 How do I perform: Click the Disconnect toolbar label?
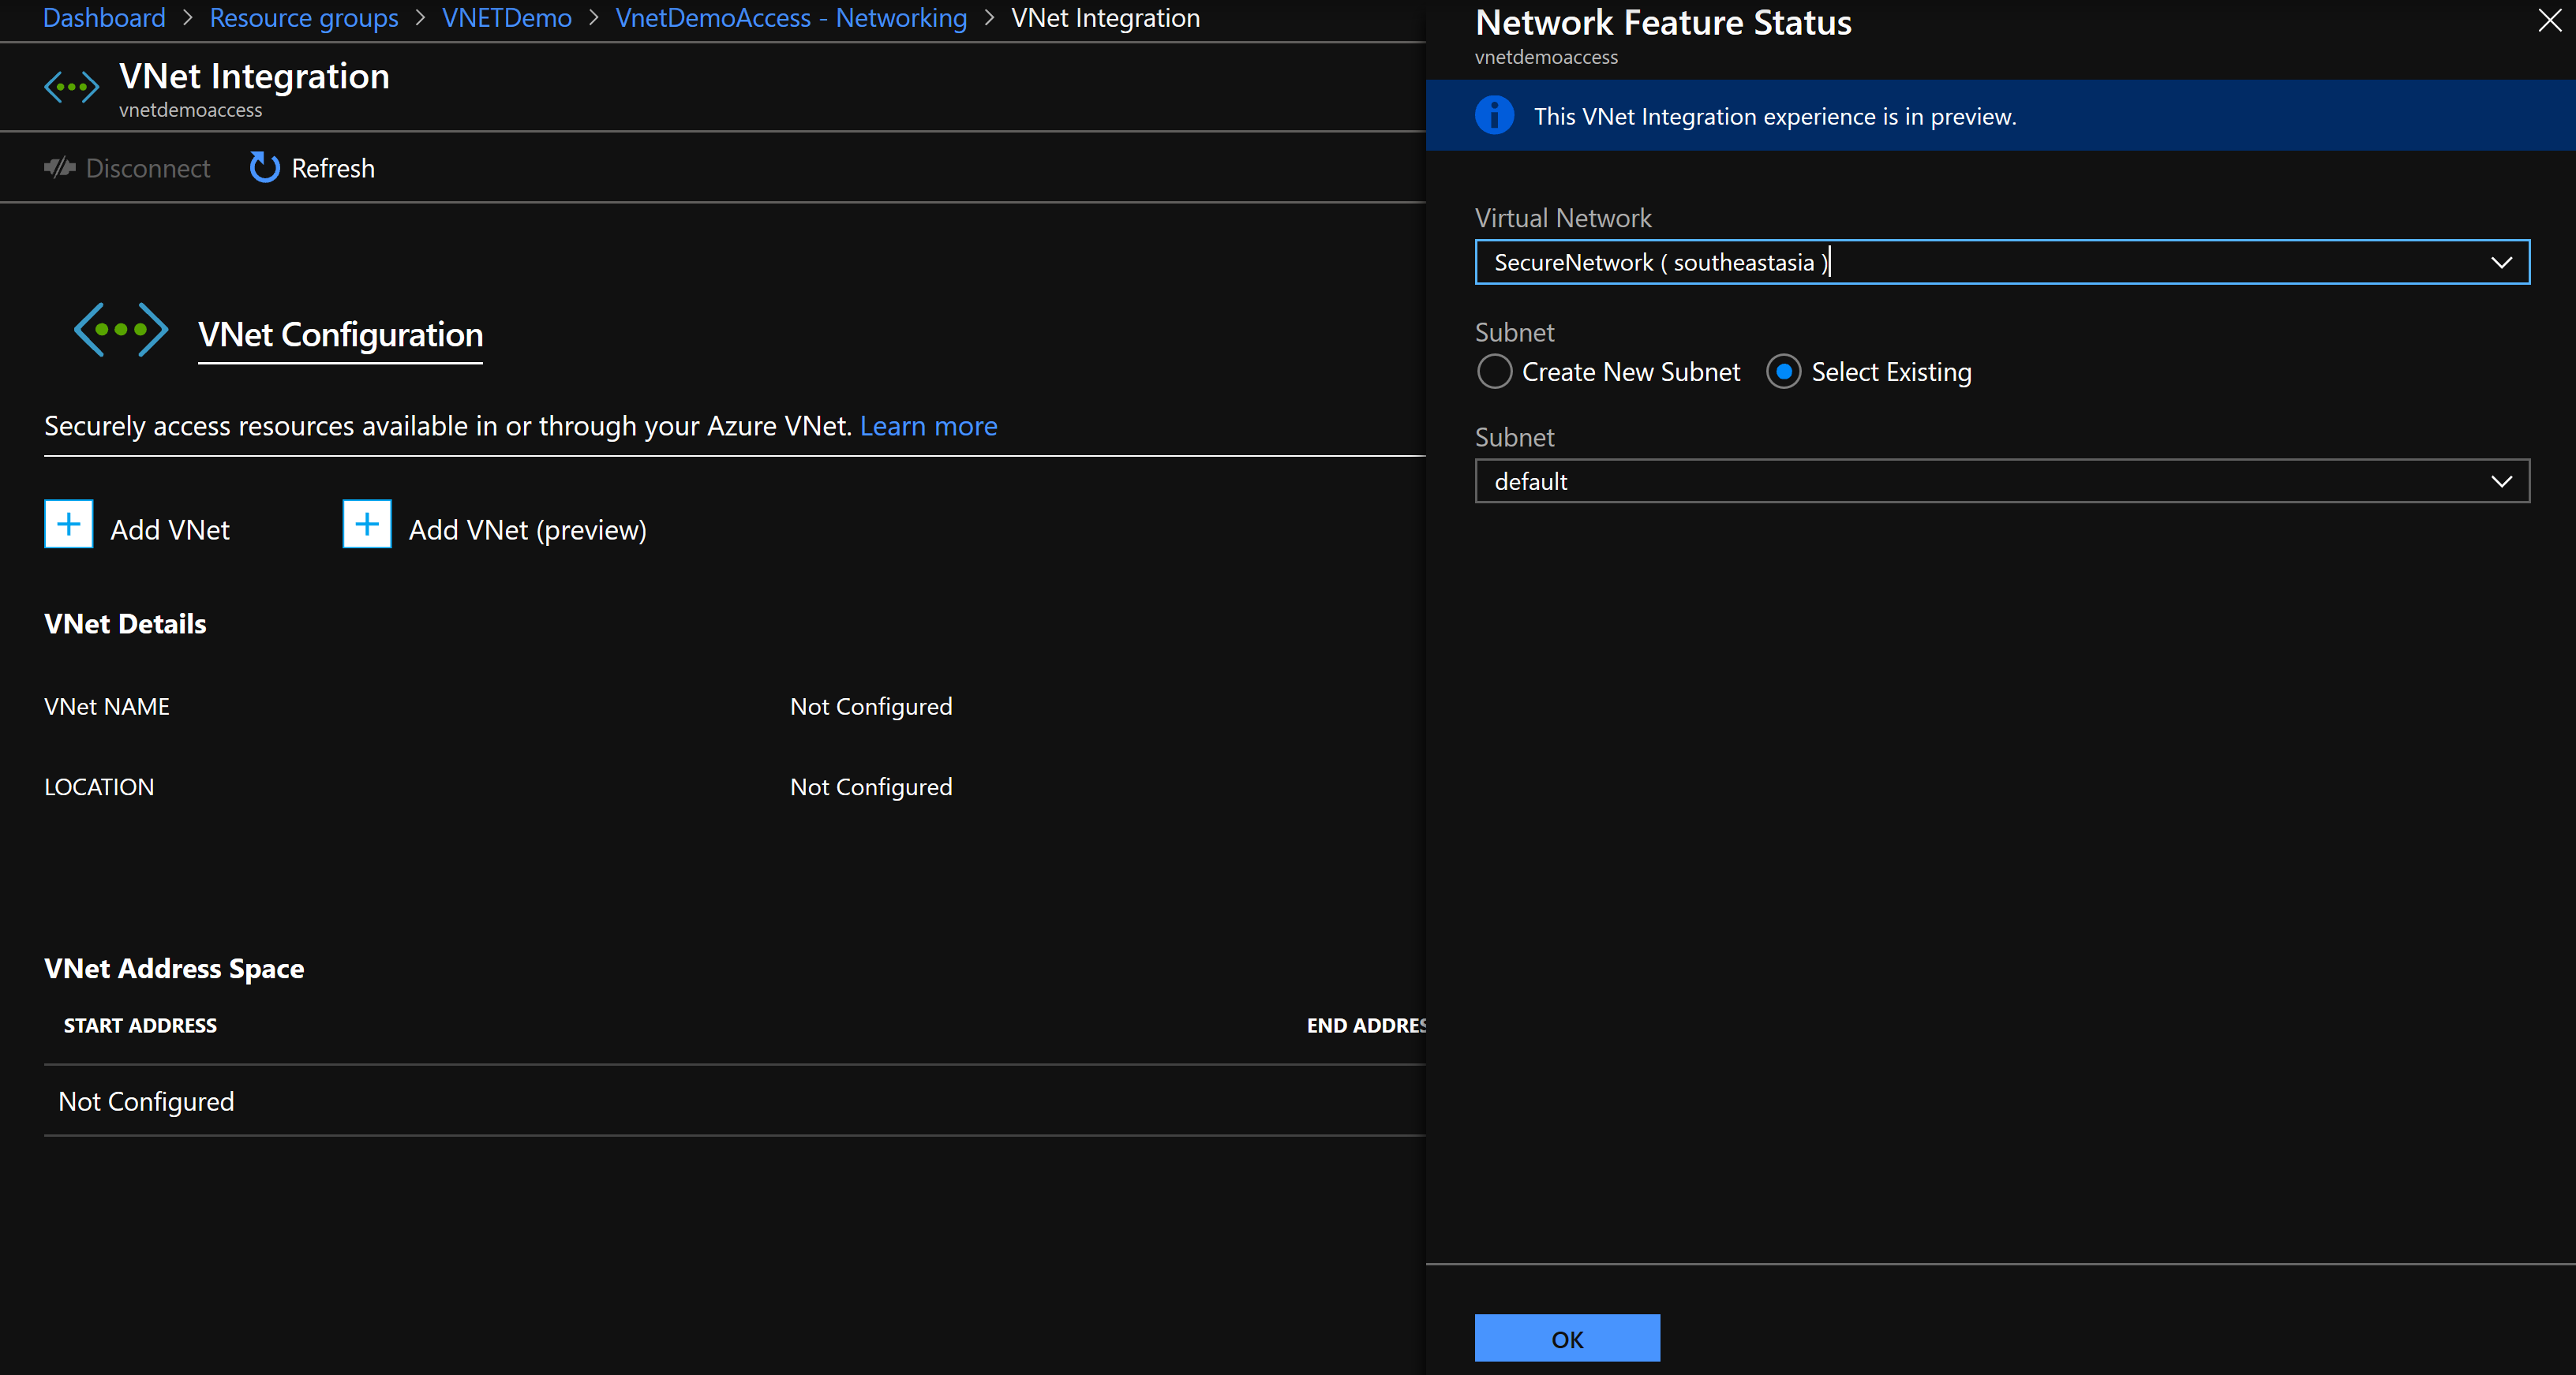[x=148, y=169]
